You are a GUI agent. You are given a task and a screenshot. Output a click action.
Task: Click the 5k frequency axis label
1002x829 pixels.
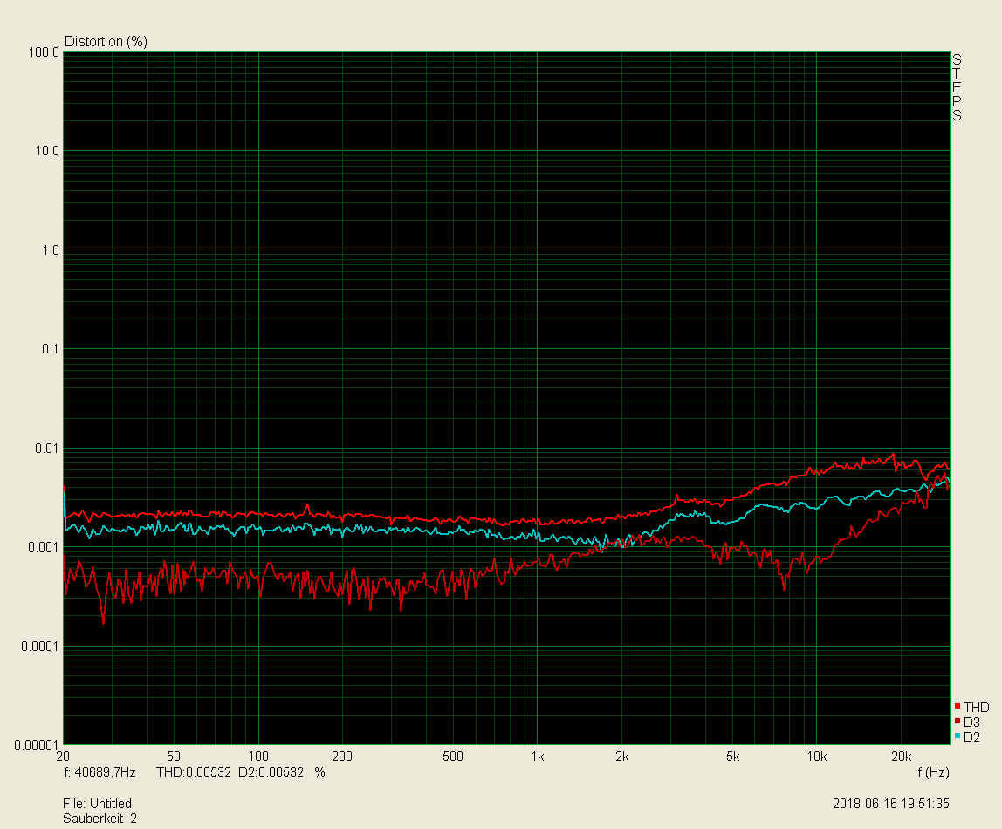pyautogui.click(x=732, y=757)
